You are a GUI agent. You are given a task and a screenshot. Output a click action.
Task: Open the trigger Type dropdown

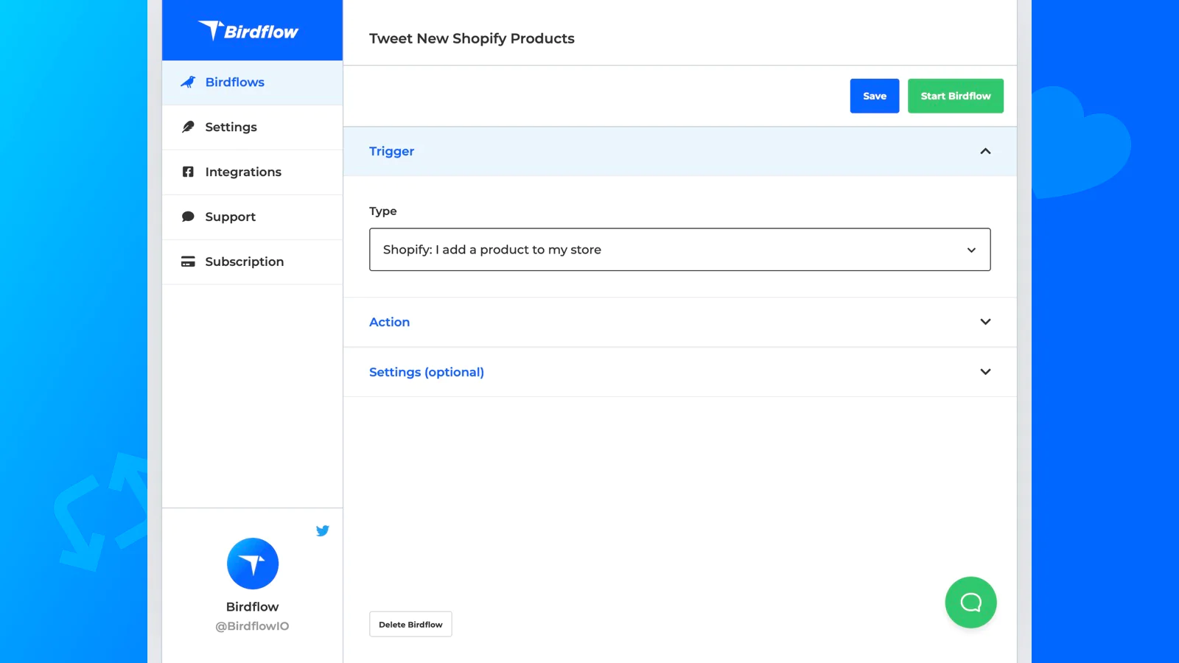click(679, 250)
